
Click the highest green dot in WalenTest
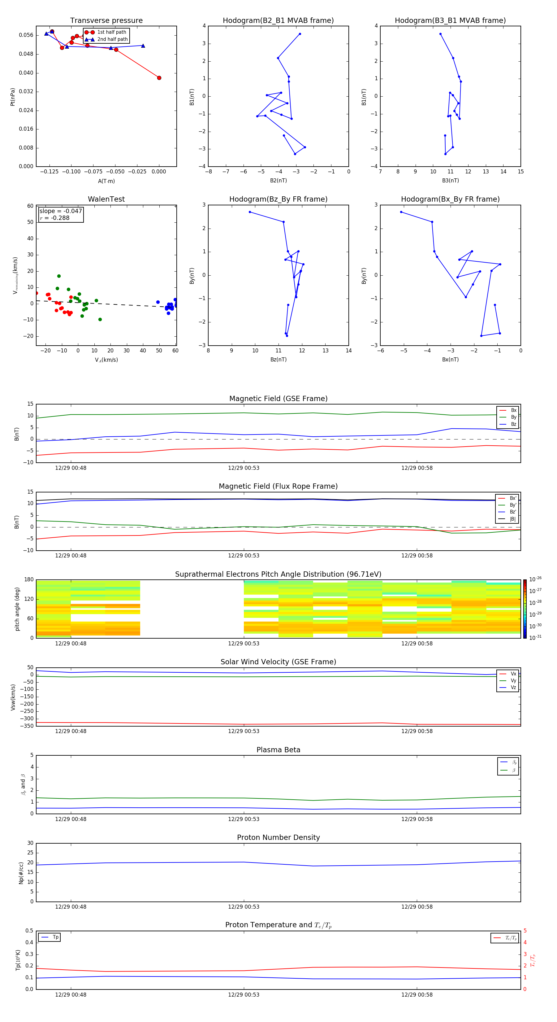pos(59,276)
